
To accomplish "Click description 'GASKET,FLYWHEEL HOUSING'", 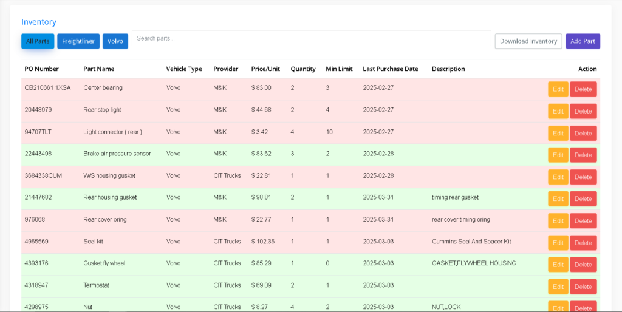I will (x=474, y=263).
